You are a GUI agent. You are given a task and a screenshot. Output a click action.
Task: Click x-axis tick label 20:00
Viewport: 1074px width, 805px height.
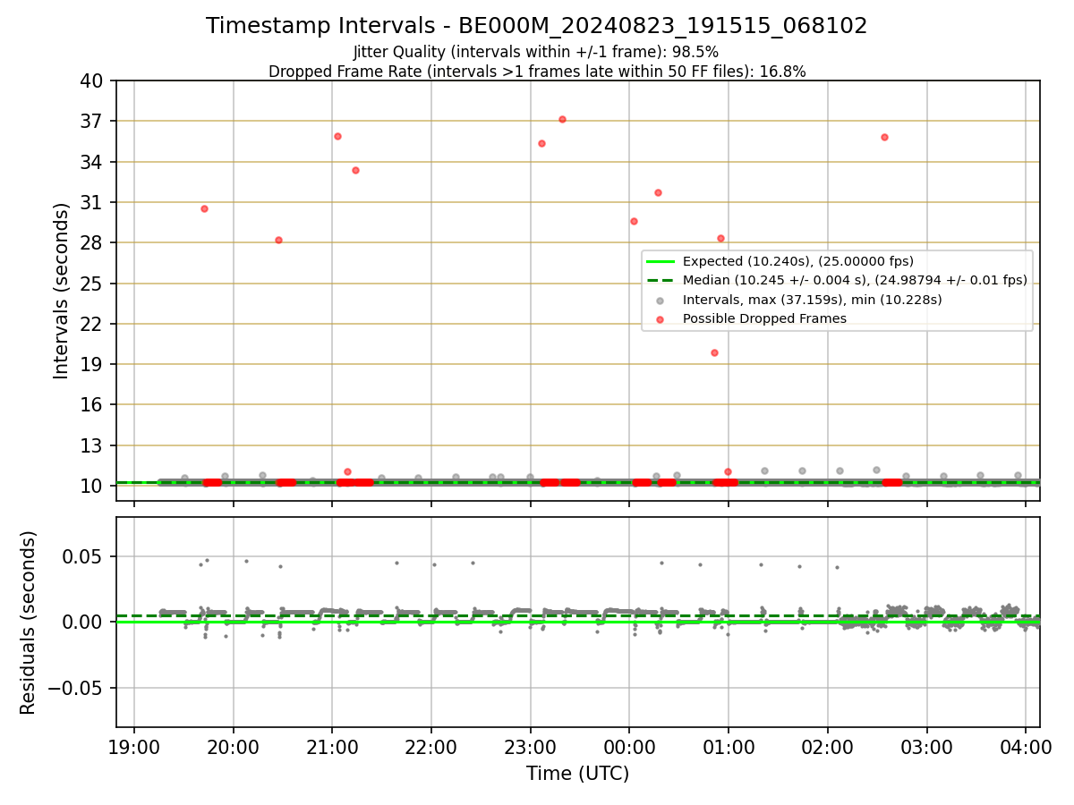234,746
